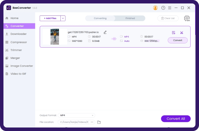The image size is (199, 131).
Task: Open Downloader in sidebar
Action: pyautogui.click(x=19, y=34)
